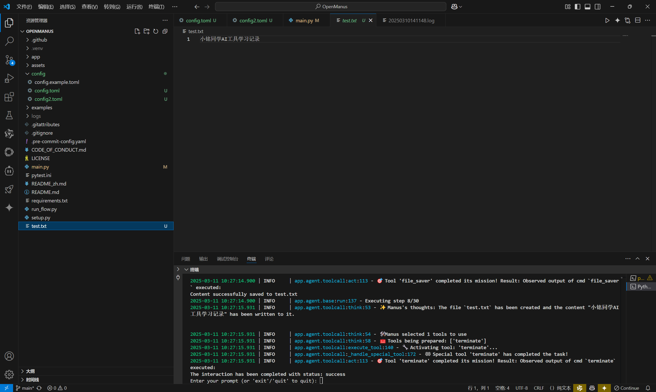Click the Run file play icon

[x=607, y=21]
